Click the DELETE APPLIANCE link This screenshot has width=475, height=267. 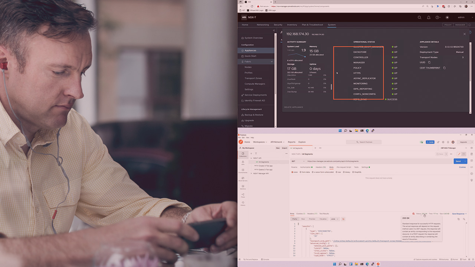click(294, 107)
